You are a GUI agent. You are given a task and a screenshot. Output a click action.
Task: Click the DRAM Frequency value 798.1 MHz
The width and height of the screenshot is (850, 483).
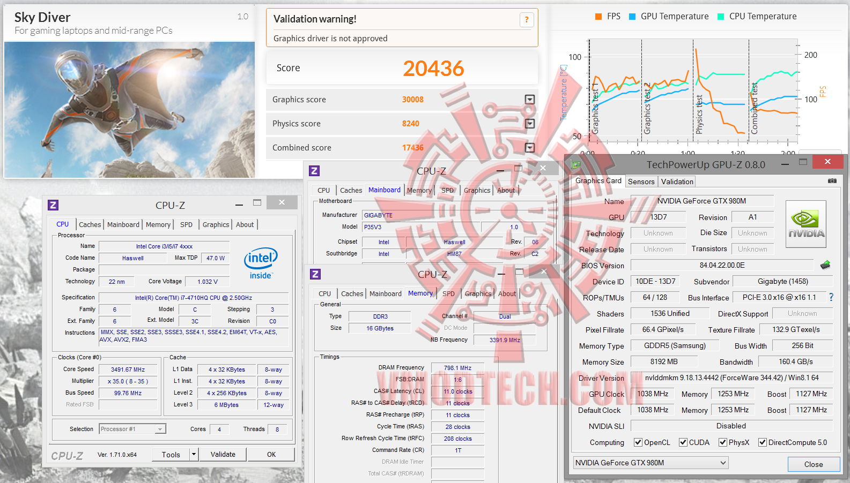tap(458, 368)
